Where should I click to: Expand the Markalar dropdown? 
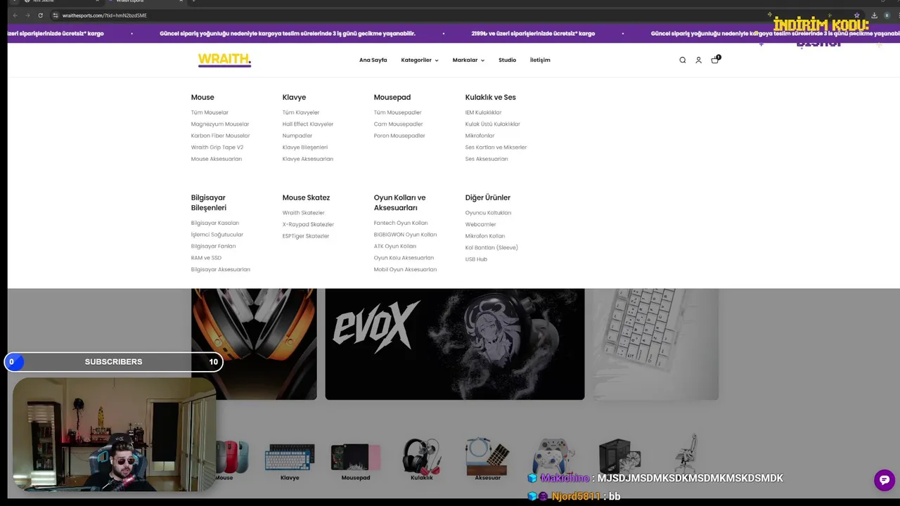click(468, 60)
